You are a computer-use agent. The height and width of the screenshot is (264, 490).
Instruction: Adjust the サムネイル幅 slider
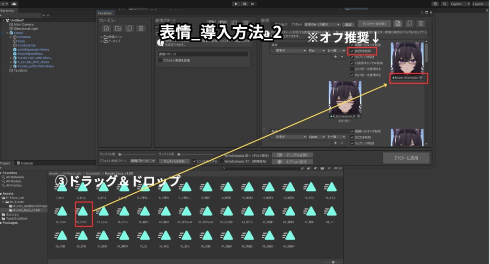(x=137, y=154)
